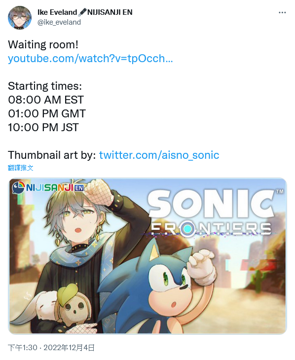Image resolution: width=295 pixels, height=360 pixels.
Task: Open the YouTube waiting room link
Action: click(90, 58)
